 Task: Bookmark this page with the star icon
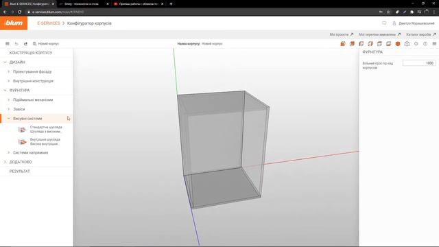(x=388, y=12)
